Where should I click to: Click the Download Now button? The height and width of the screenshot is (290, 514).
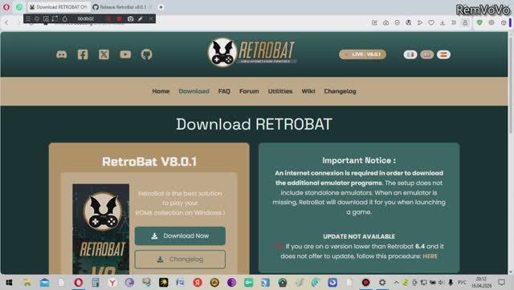(x=180, y=236)
